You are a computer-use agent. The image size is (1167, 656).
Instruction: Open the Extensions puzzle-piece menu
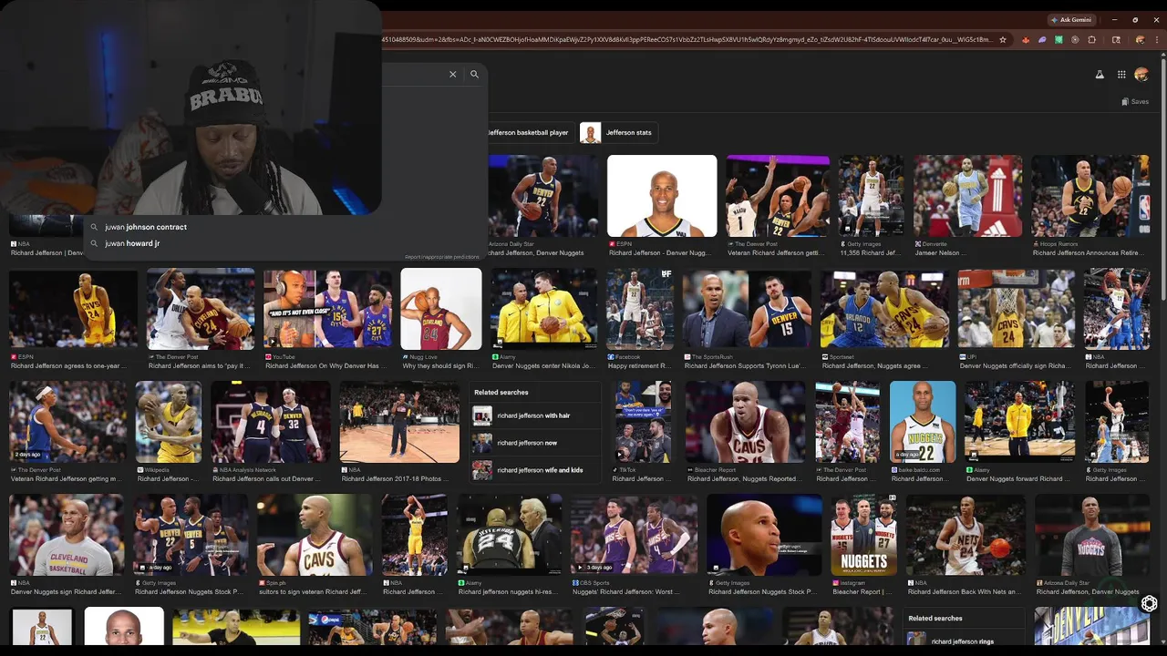(x=1091, y=40)
